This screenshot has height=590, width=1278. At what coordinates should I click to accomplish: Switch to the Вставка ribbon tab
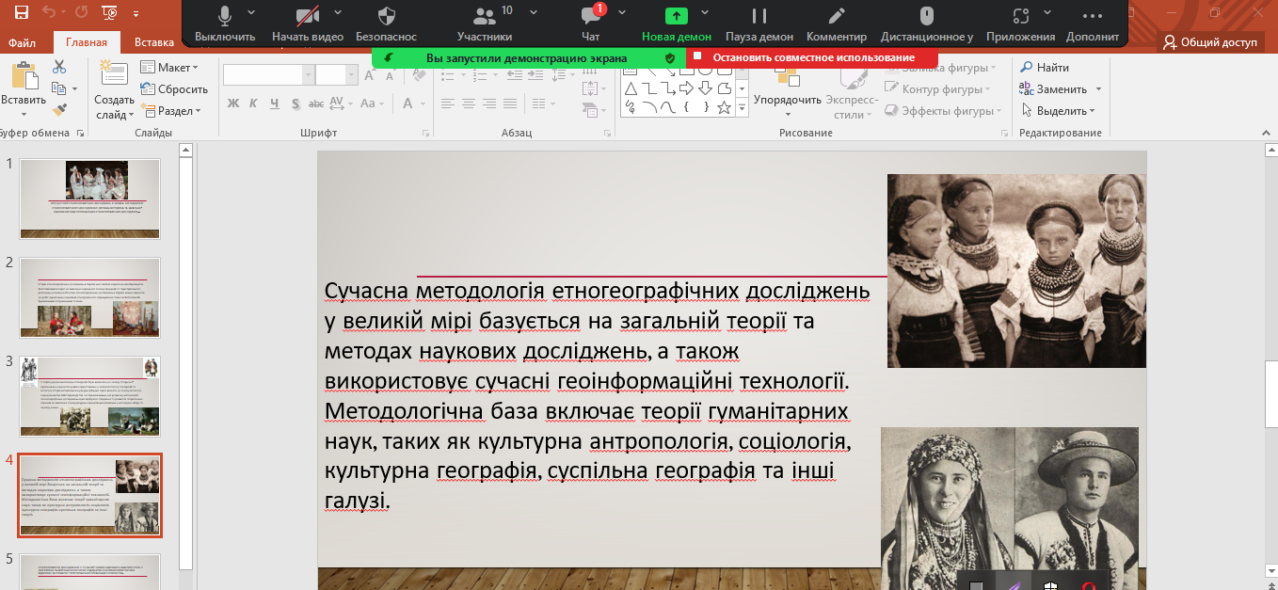coord(153,42)
